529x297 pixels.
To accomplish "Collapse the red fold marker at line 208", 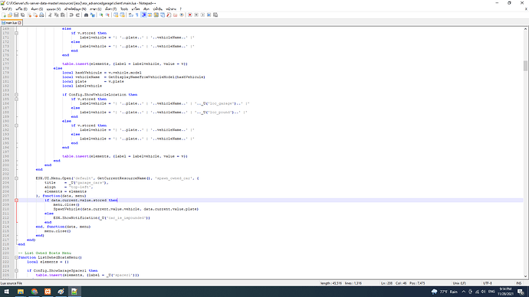I will tap(16, 200).
